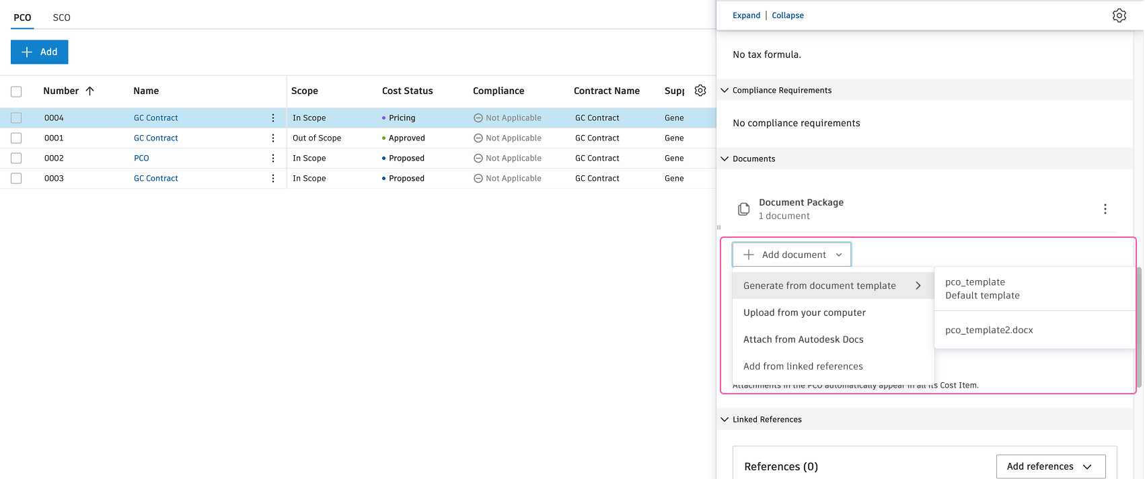
Task: Check the box for row 0004
Action: 16,118
